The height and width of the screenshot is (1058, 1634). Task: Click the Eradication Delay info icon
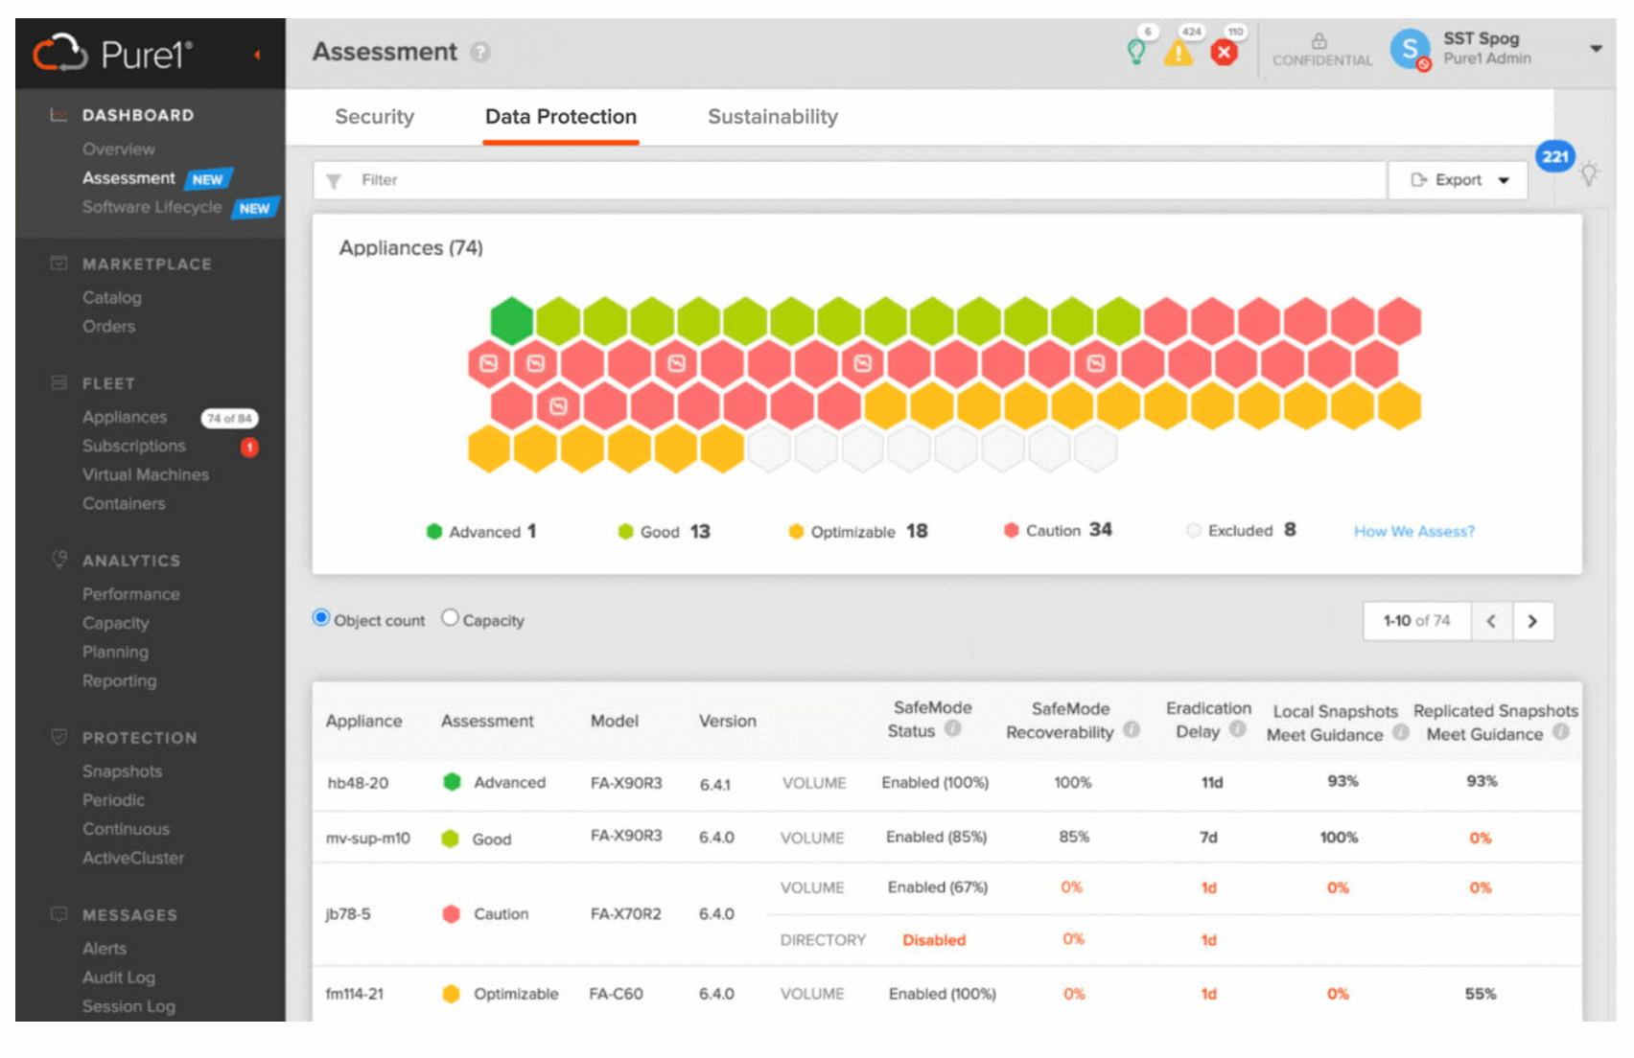[1238, 730]
